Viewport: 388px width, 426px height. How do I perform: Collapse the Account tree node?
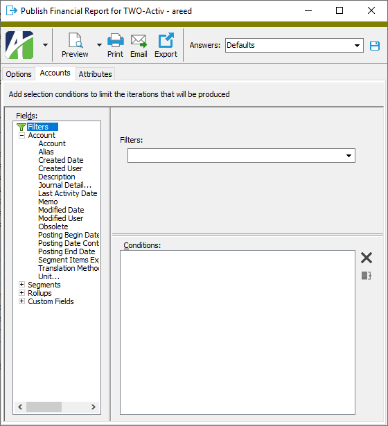click(21, 135)
